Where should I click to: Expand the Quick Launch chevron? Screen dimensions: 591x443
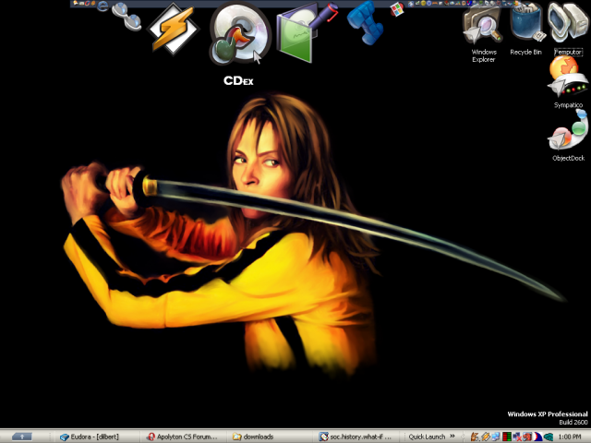pos(452,436)
